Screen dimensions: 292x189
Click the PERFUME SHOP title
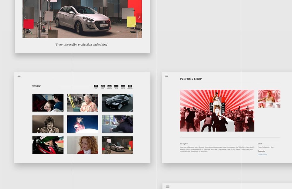(191, 79)
